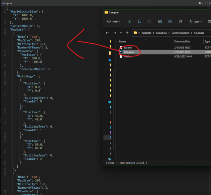Click DamProduction in the breadcrumb path

coord(180,33)
